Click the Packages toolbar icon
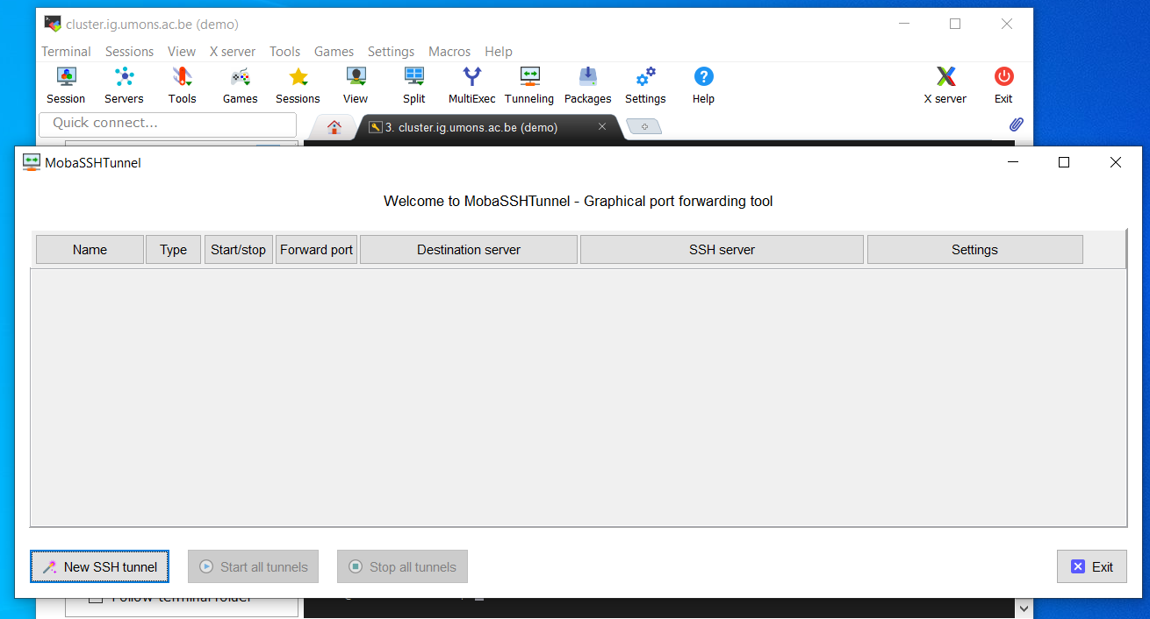1150x619 pixels. (x=587, y=78)
